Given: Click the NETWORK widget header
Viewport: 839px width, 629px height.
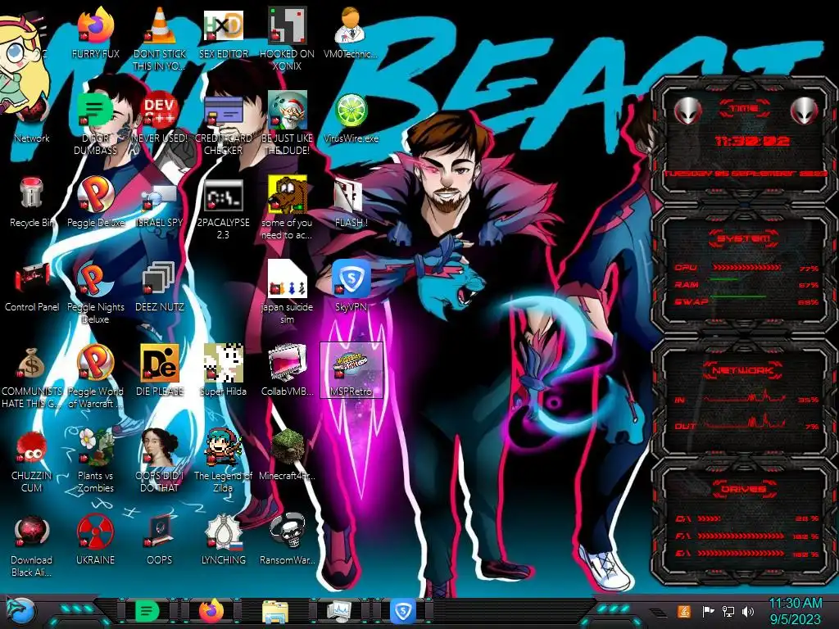Looking at the screenshot, I should click(743, 370).
